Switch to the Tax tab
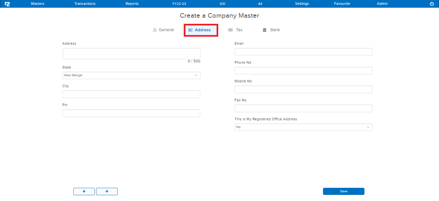This screenshot has width=439, height=201. click(x=236, y=30)
